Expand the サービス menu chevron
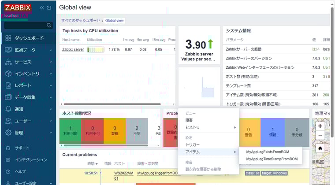The height and width of the screenshot is (185, 335). (x=51, y=62)
